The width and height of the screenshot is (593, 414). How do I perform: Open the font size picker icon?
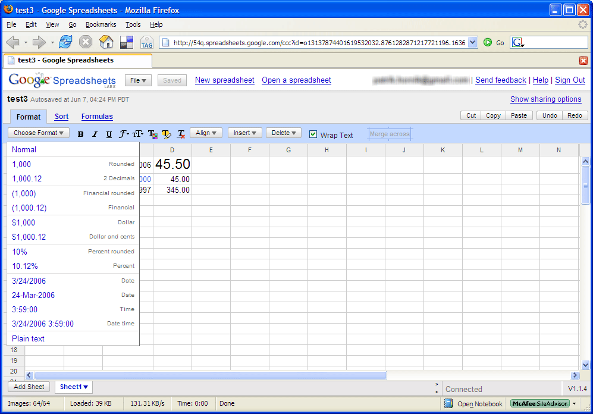[137, 134]
